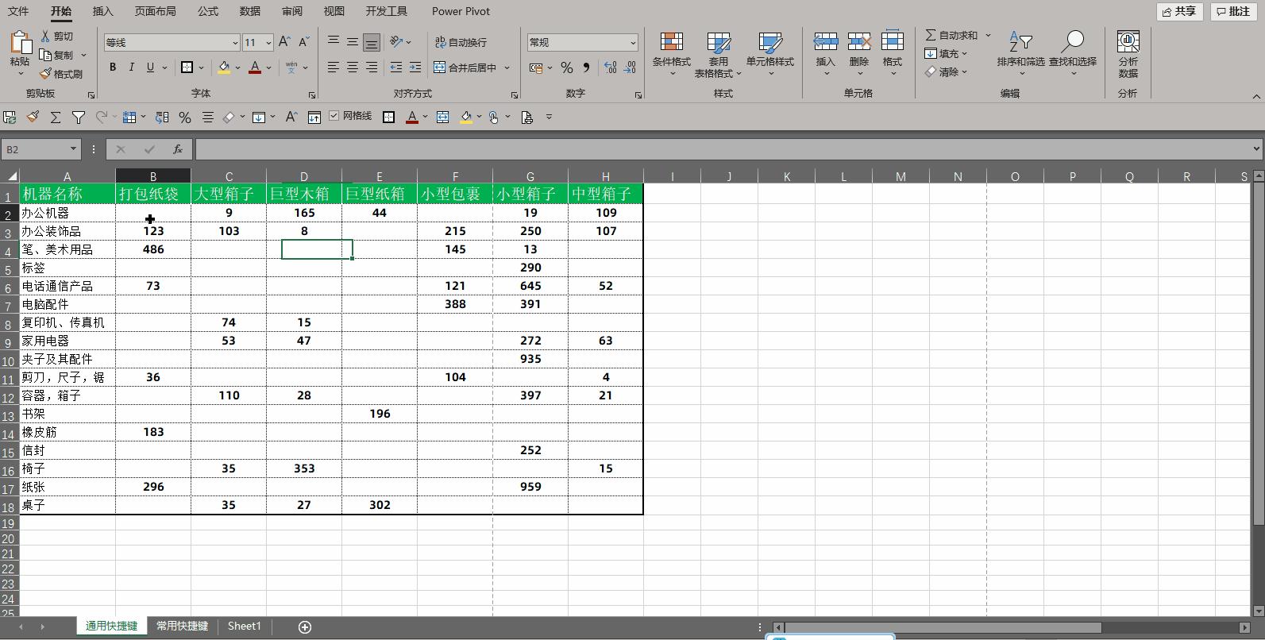Screen dimensions: 1265x640
Task: Switch to the 页面布局 Page Layout tab
Action: [155, 11]
